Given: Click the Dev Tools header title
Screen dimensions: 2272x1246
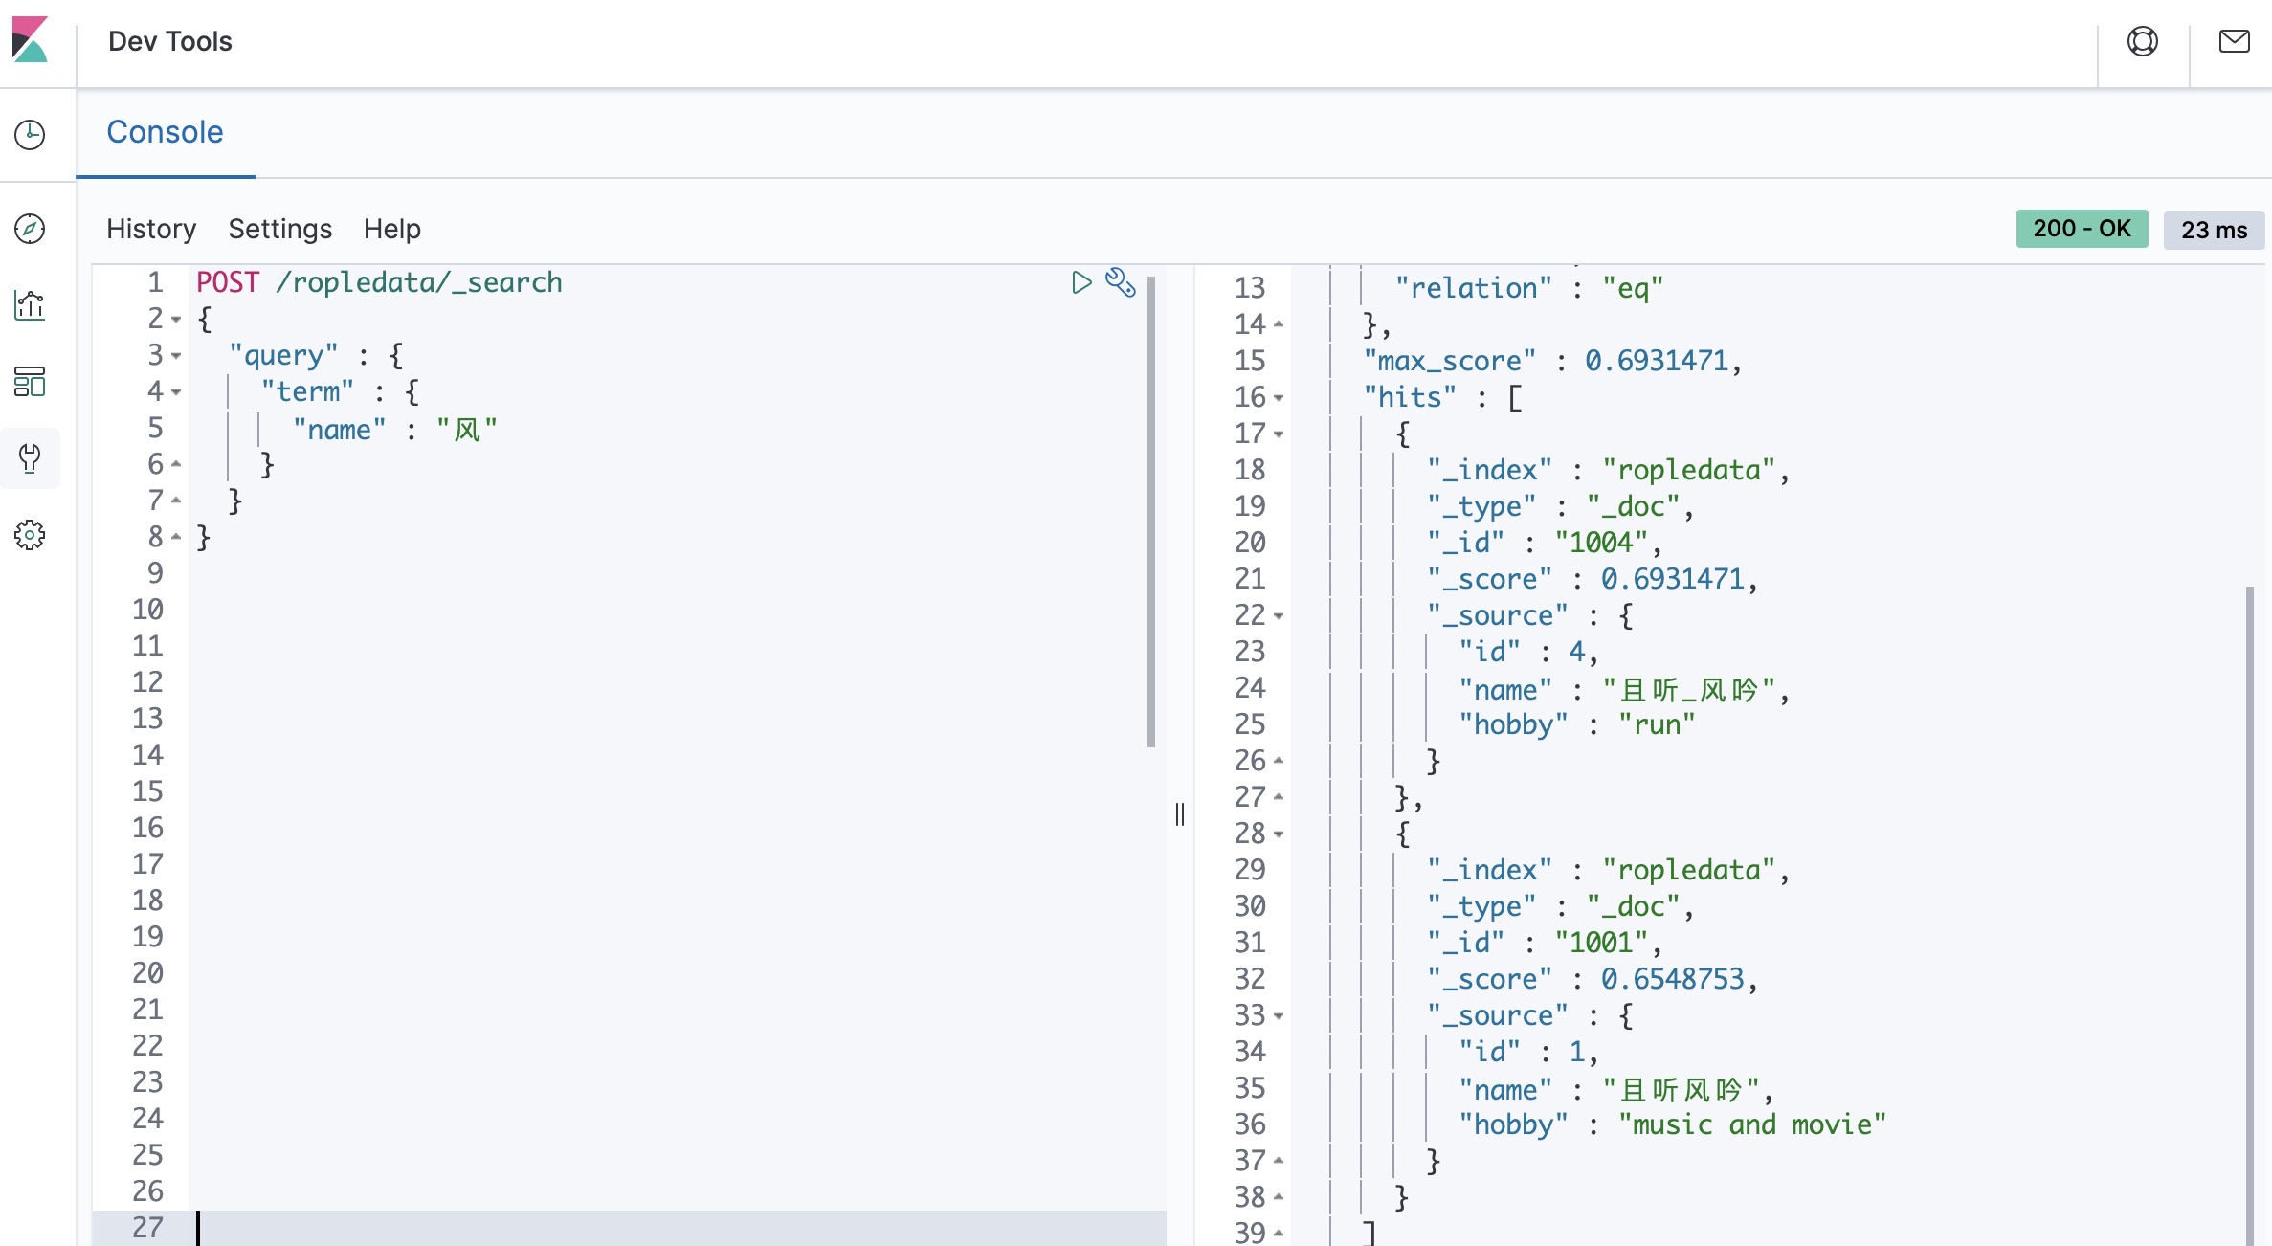Looking at the screenshot, I should tap(170, 41).
